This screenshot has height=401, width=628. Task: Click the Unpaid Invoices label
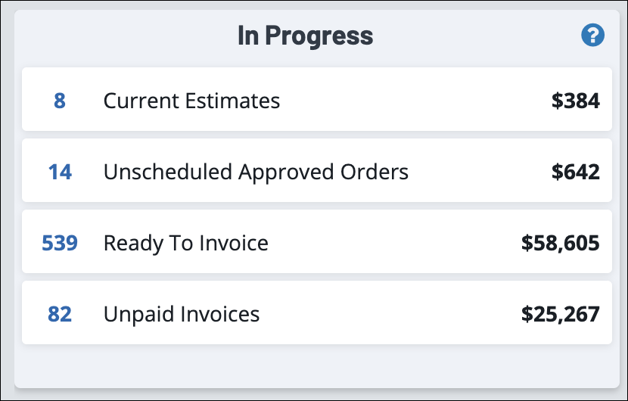(x=182, y=314)
